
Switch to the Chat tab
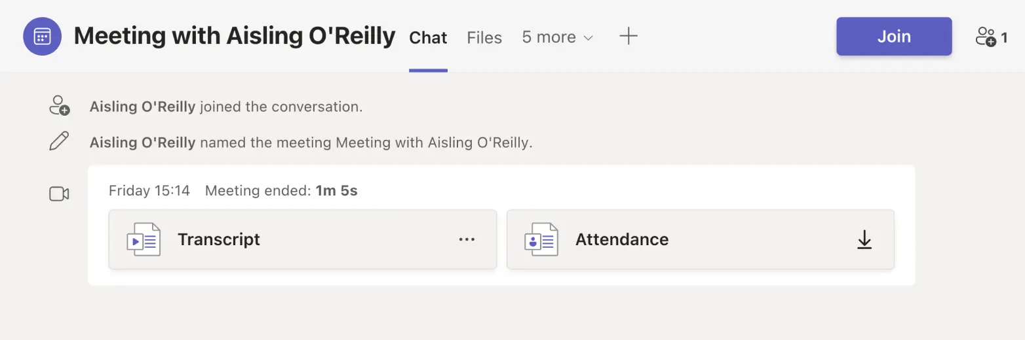pyautogui.click(x=428, y=38)
